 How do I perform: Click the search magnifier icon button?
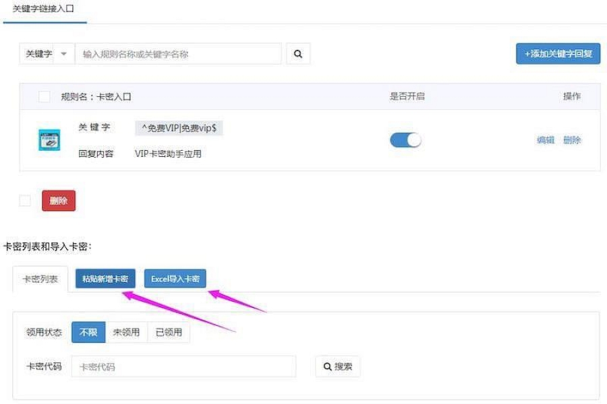[x=297, y=54]
